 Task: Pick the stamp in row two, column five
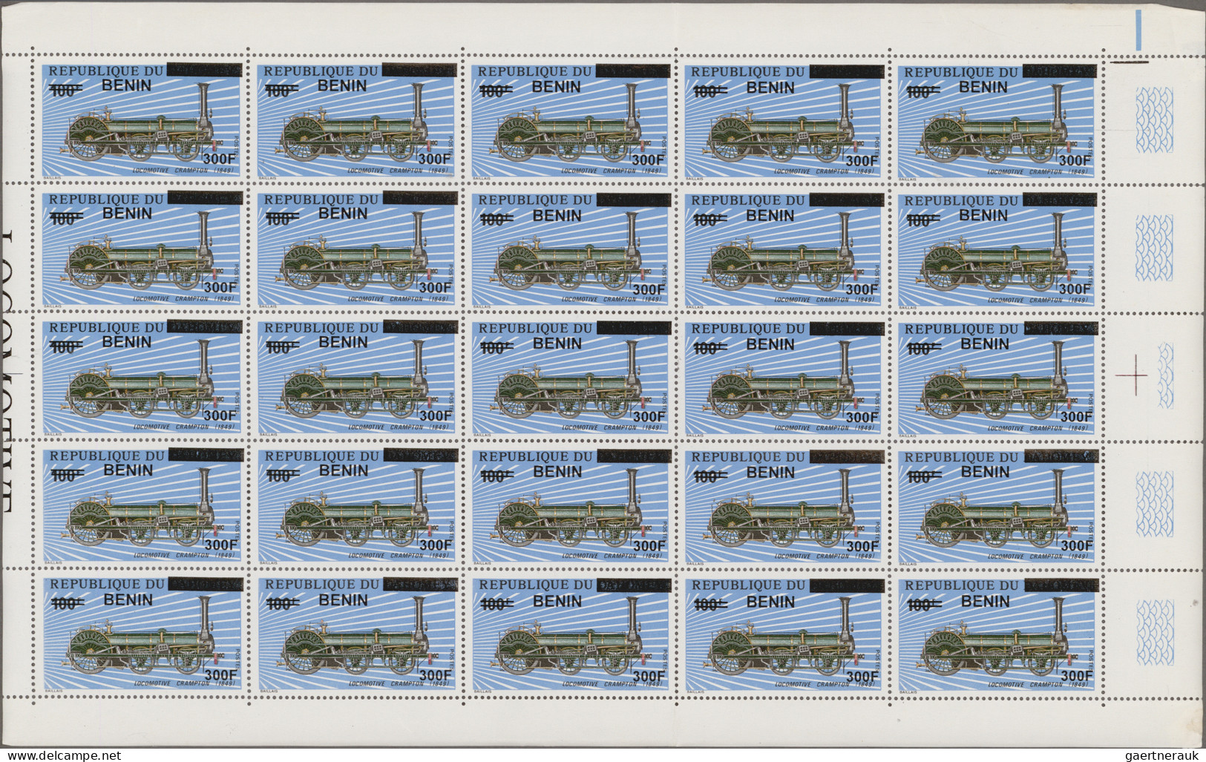[997, 248]
